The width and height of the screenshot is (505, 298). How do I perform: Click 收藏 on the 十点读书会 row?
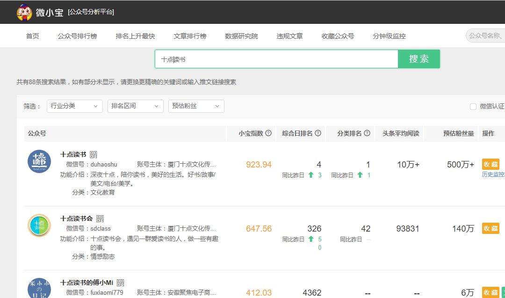click(x=490, y=229)
